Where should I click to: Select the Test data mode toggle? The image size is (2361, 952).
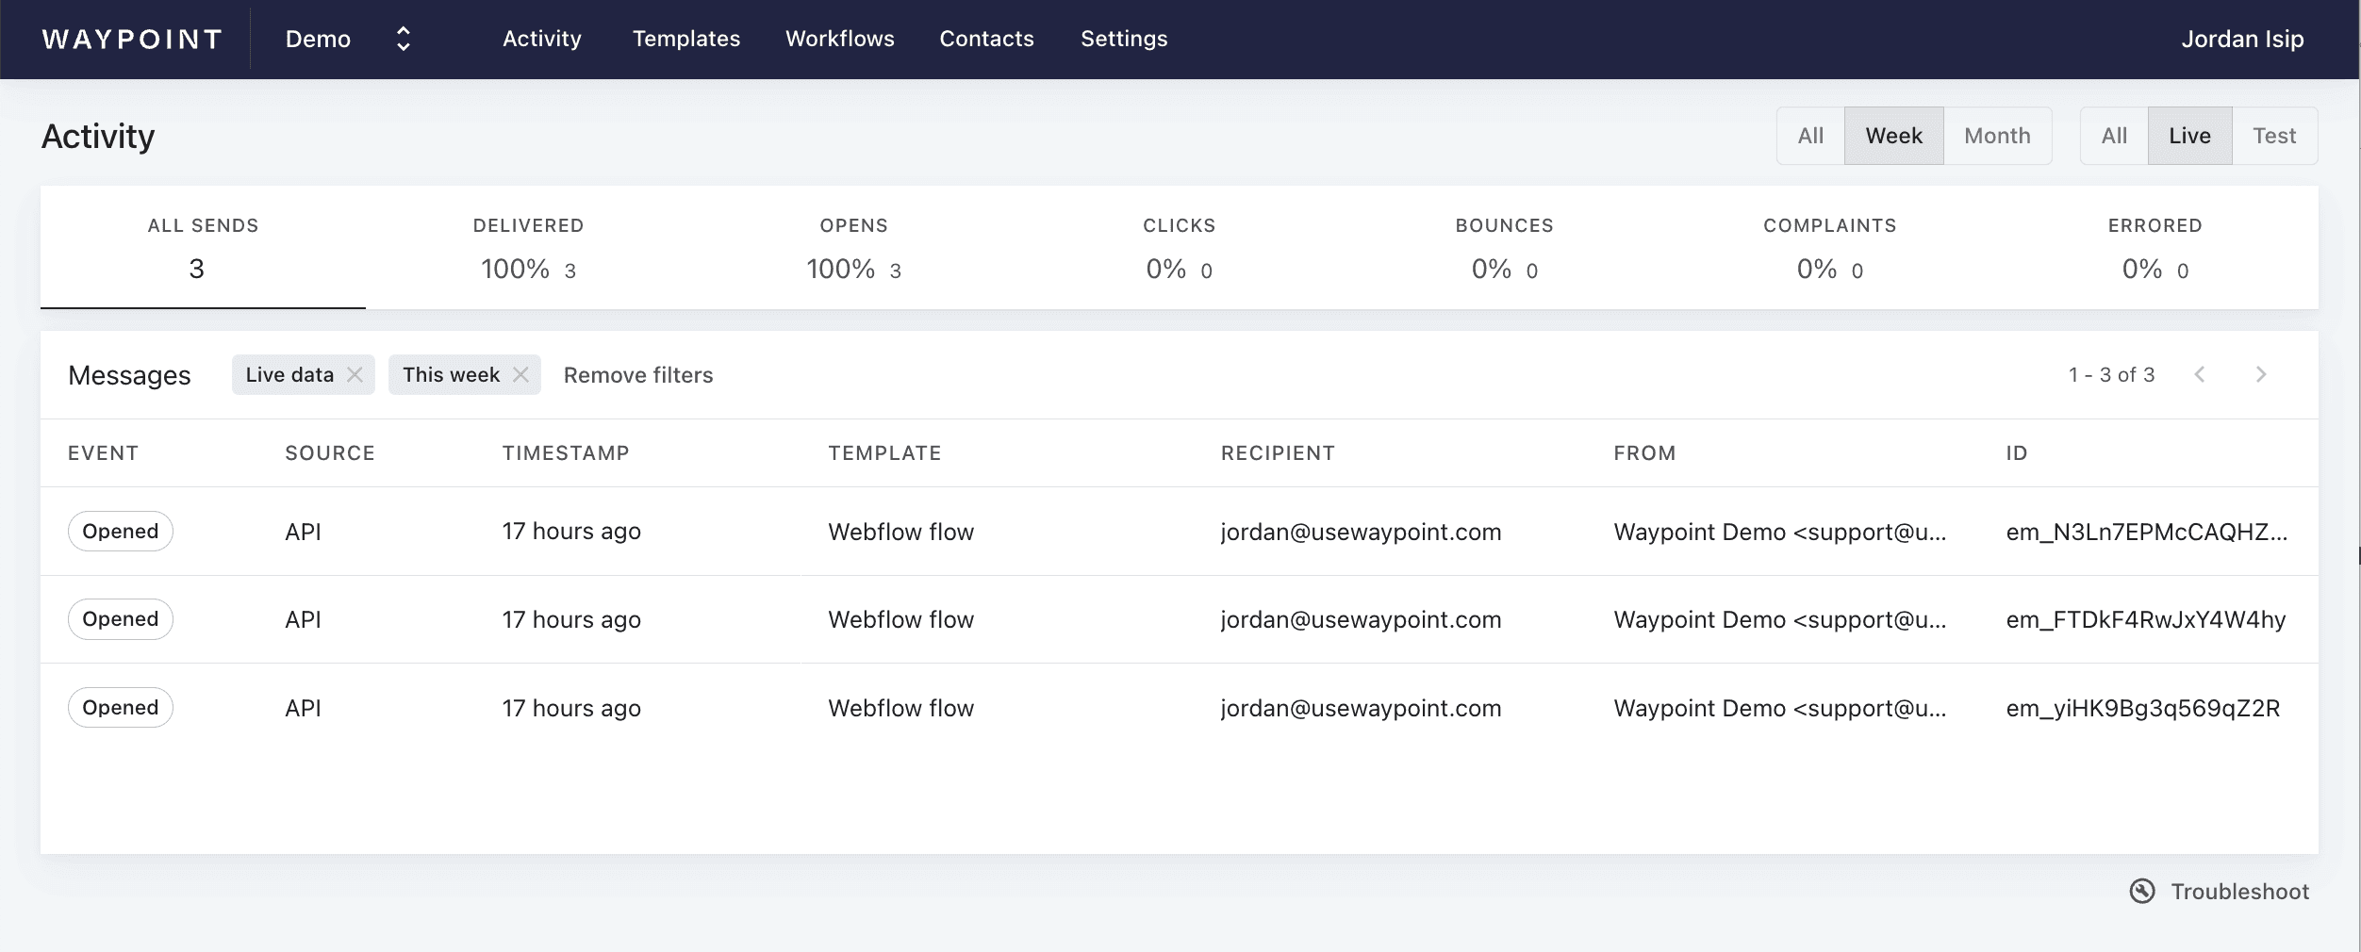coord(2274,136)
